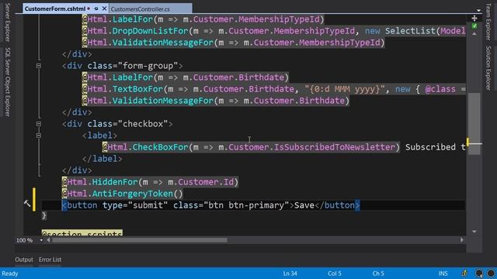
Task: Toggle the INS insert mode indicator
Action: (443, 274)
